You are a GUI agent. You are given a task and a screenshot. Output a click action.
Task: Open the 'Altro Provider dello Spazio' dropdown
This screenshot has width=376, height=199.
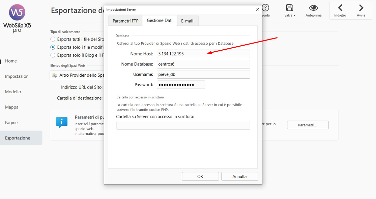tap(78, 75)
